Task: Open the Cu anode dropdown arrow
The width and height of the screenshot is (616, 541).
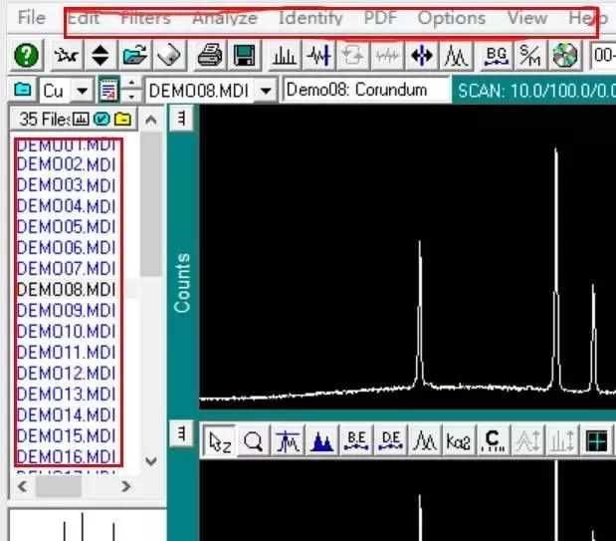Action: tap(83, 92)
